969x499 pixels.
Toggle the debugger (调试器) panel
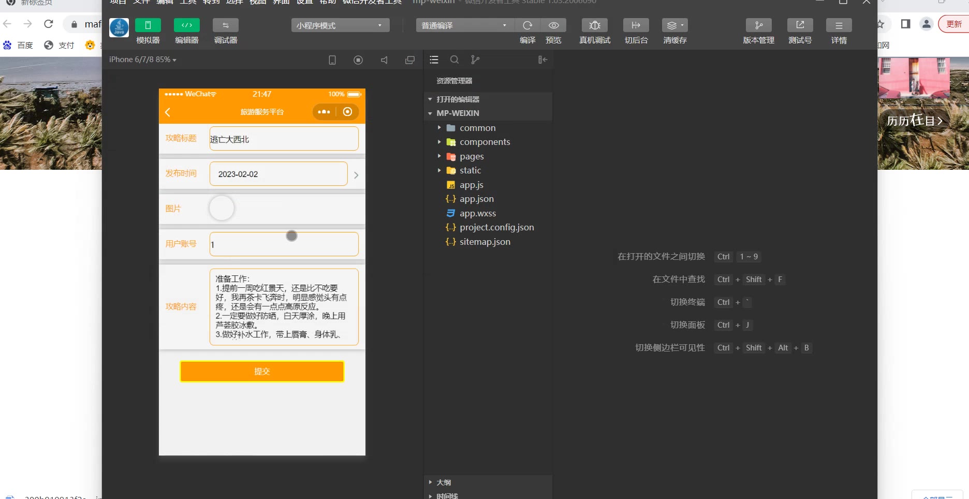226,25
